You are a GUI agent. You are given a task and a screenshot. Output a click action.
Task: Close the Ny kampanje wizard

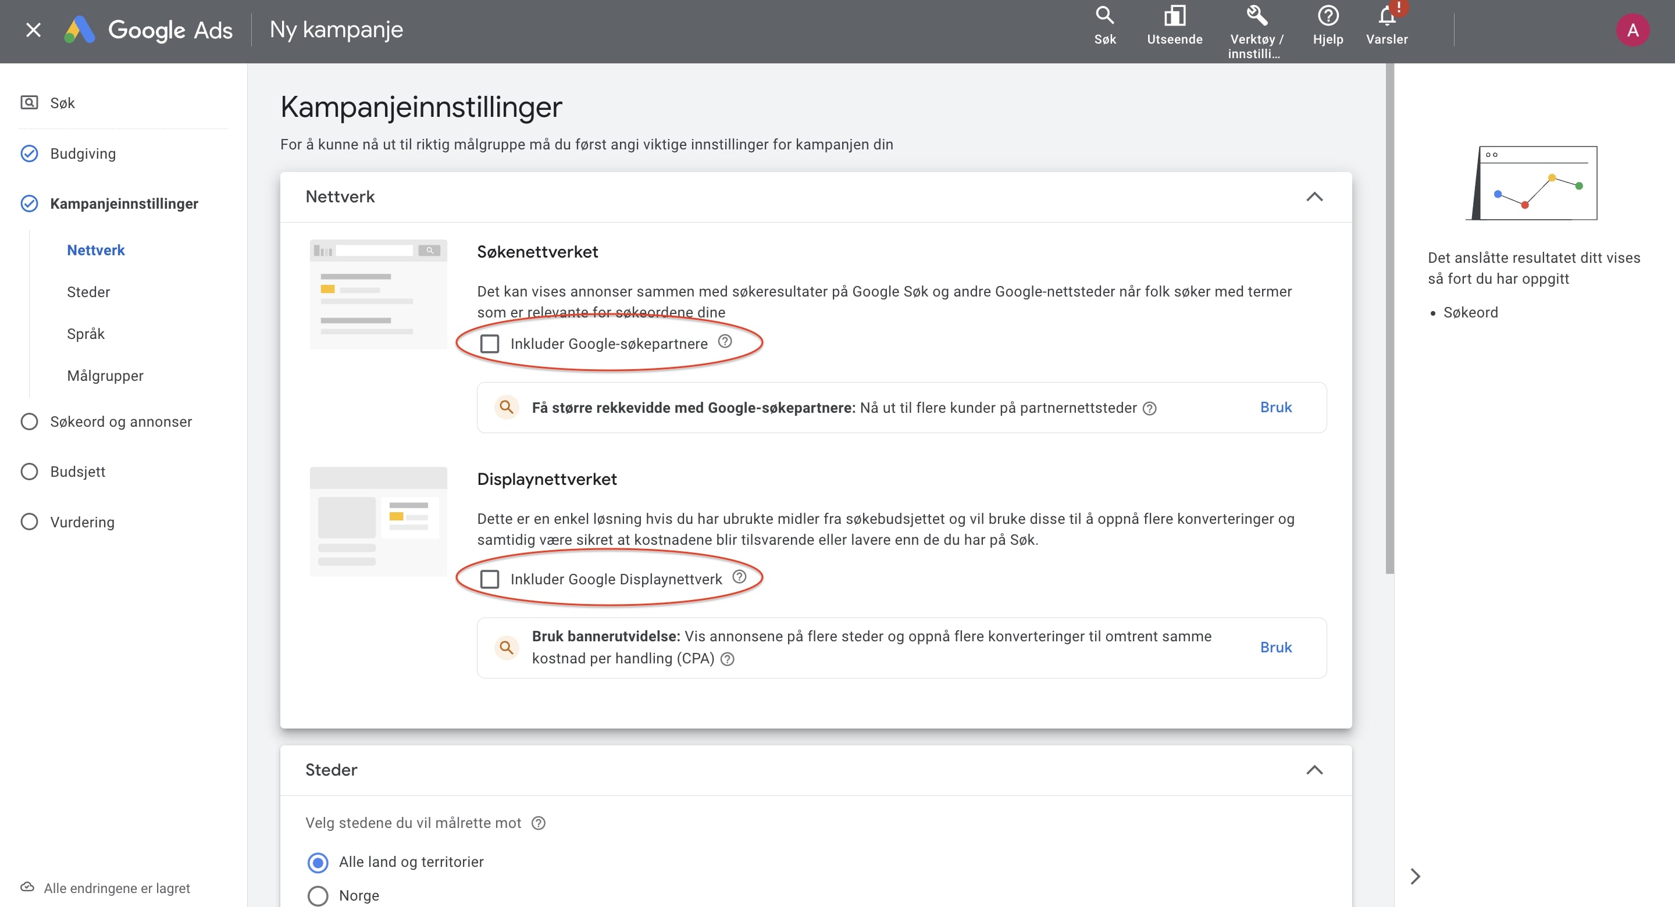click(x=33, y=30)
